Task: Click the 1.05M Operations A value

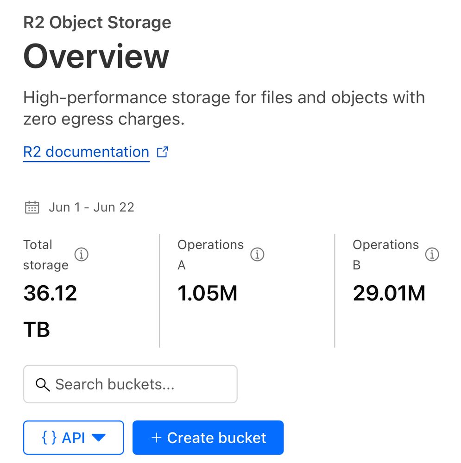Action: [x=208, y=294]
